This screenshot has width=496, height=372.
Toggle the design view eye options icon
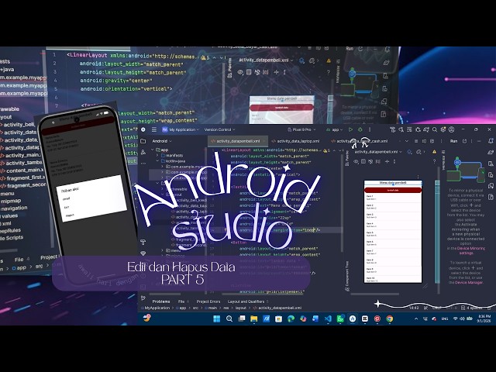[356, 161]
